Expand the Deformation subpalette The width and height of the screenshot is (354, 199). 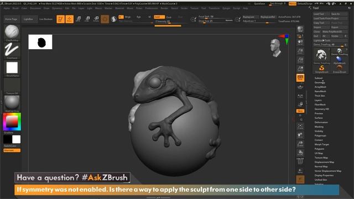click(321, 122)
